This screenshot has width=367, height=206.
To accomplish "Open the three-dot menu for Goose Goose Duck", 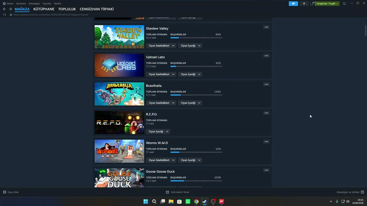I will (266, 170).
